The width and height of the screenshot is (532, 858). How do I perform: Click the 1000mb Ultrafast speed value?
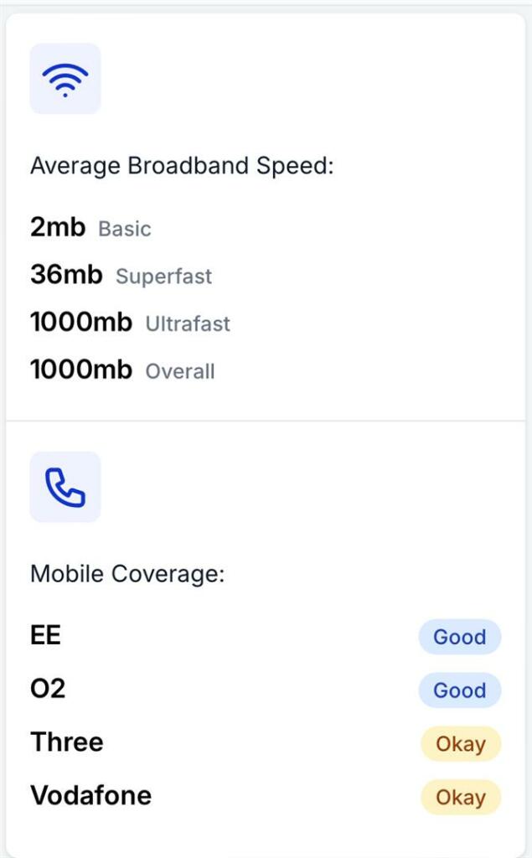[81, 323]
